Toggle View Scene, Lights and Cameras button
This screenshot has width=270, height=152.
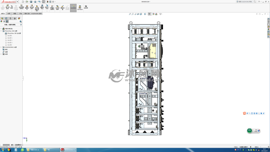click(7, 21)
